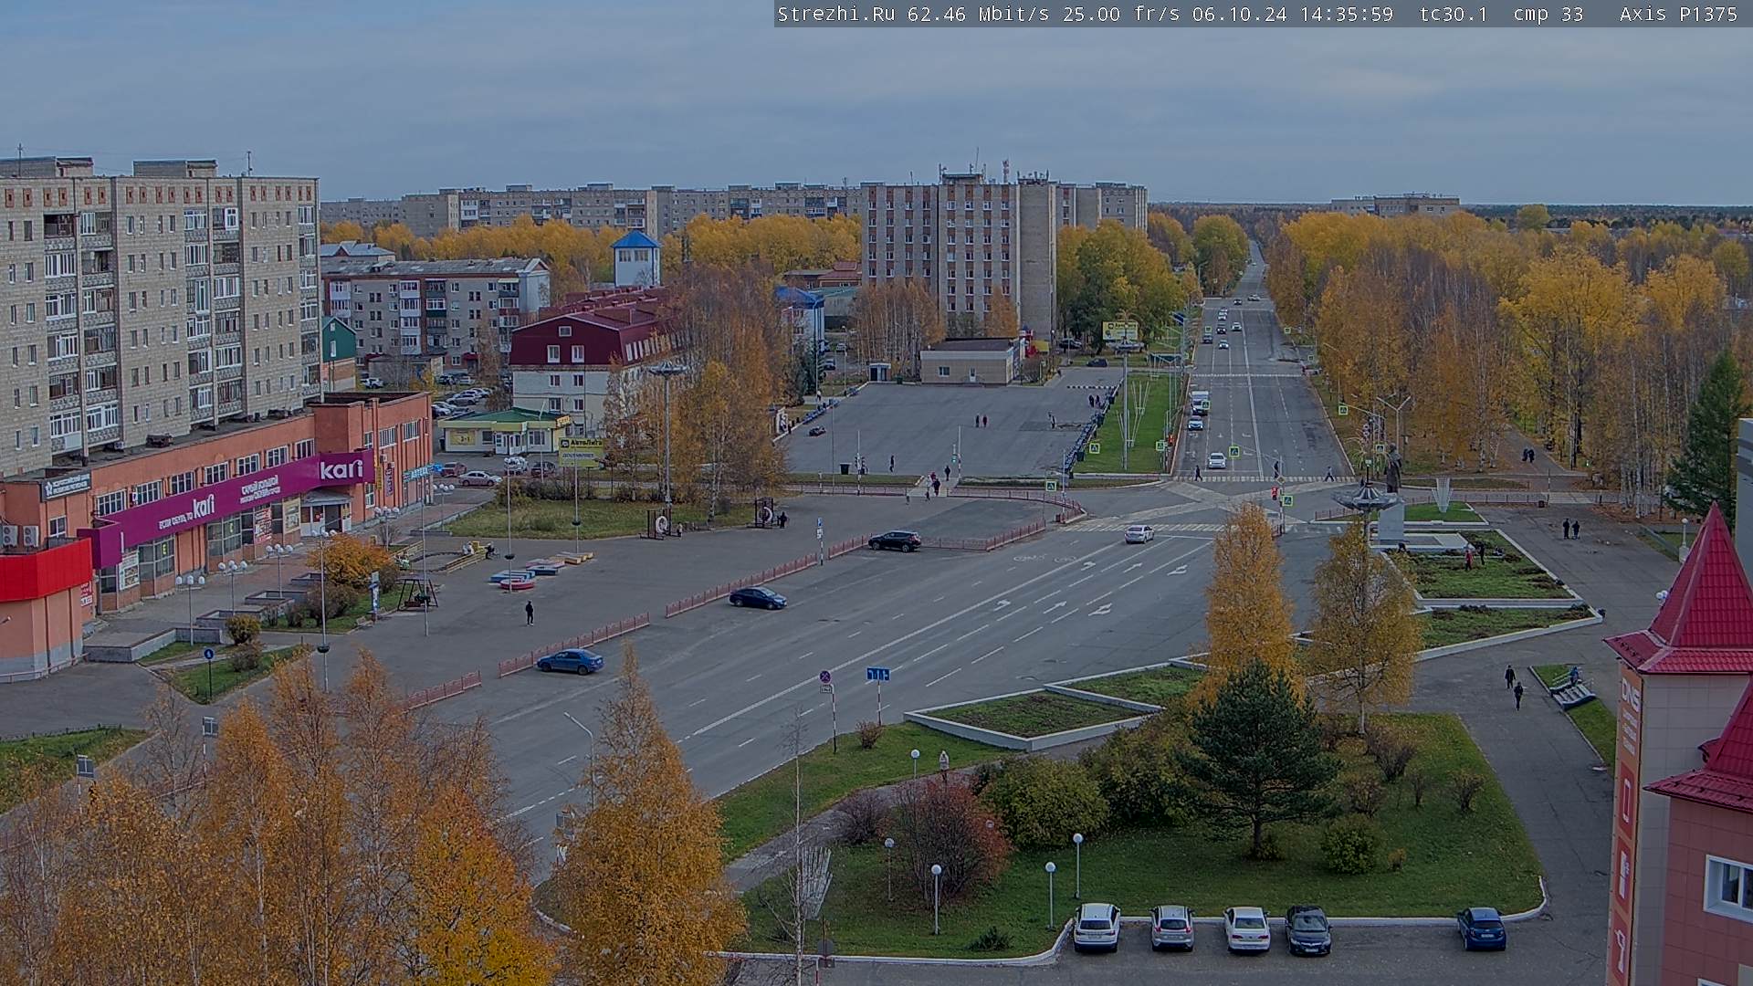Select the 06.10.24 date stamp
Screen dimensions: 1753x986
[1240, 14]
